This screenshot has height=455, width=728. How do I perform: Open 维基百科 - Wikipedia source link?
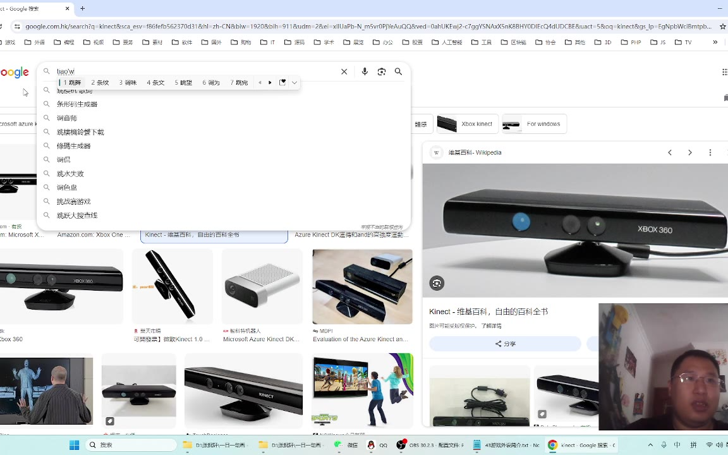click(475, 152)
